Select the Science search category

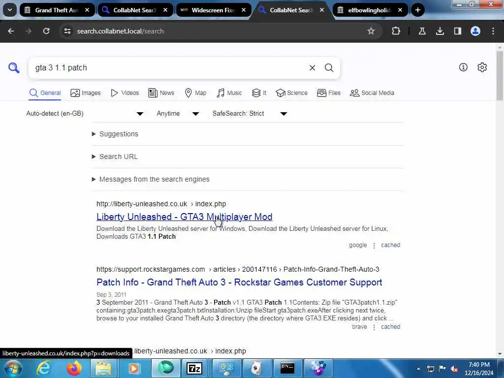point(291,93)
